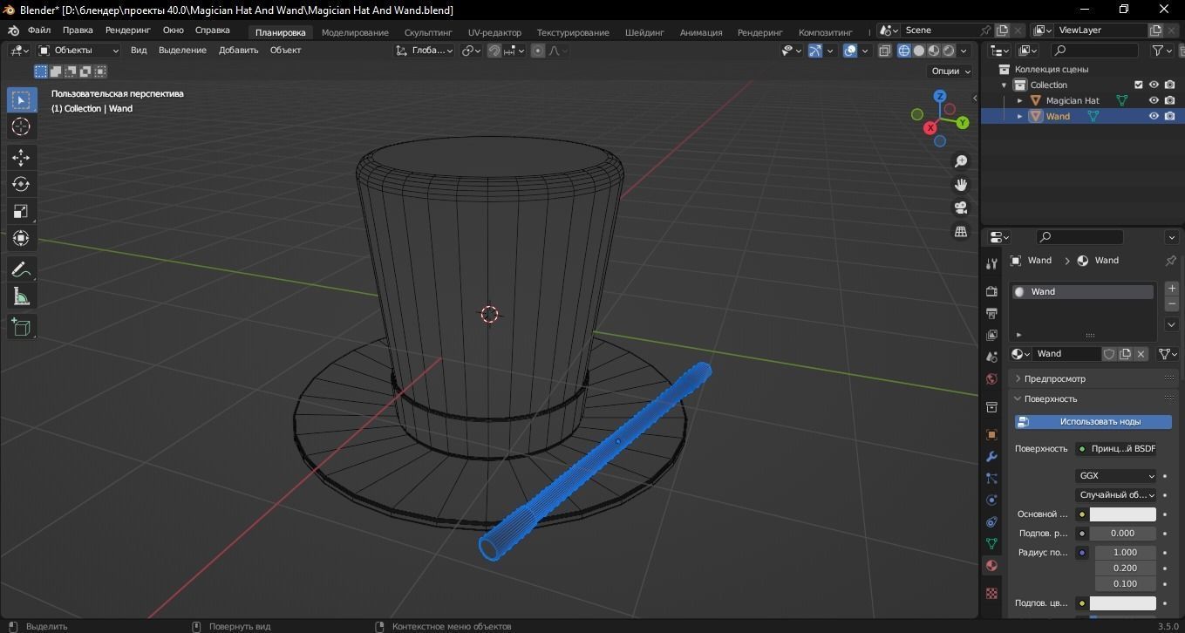Switch to Solid viewport shading
This screenshot has height=633, width=1185.
tap(919, 51)
